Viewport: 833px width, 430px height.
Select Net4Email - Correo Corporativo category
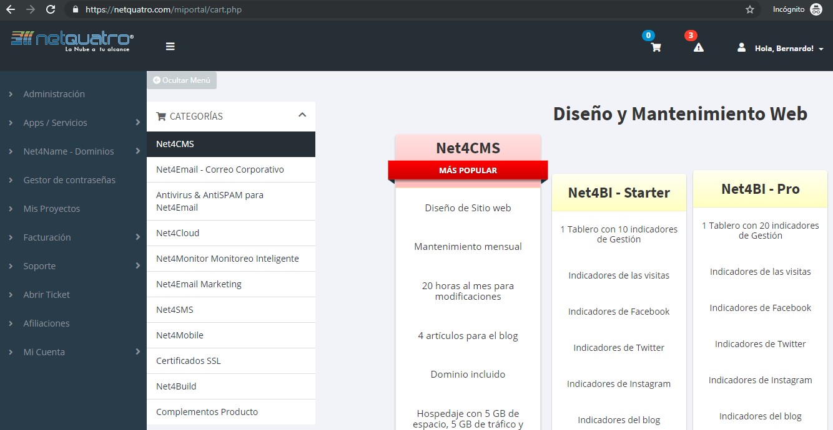(x=231, y=170)
